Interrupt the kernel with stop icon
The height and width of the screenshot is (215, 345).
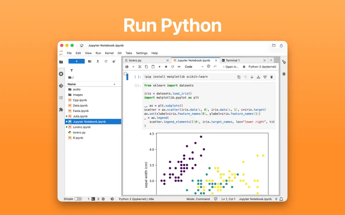[x=166, y=67]
